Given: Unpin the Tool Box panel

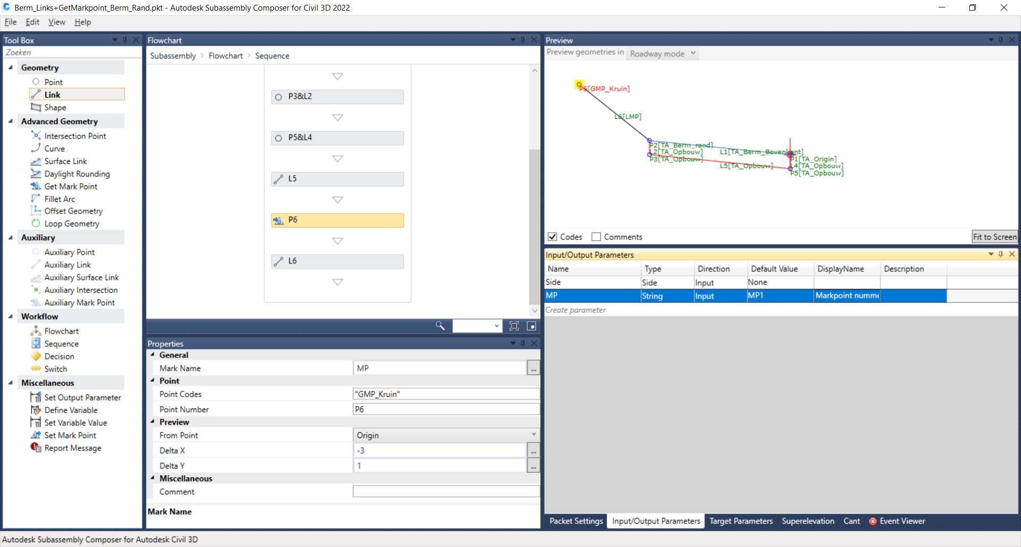Looking at the screenshot, I should pyautogui.click(x=125, y=40).
